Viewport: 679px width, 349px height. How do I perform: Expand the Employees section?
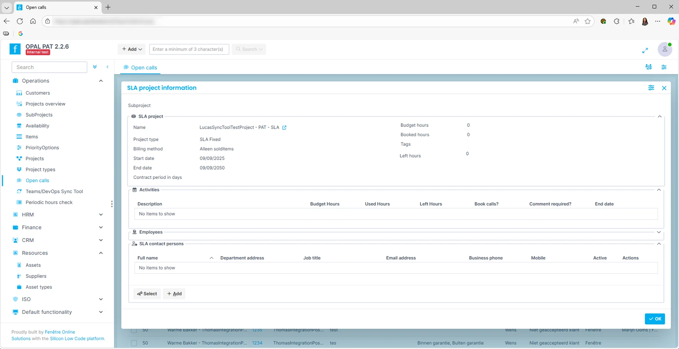(x=659, y=232)
